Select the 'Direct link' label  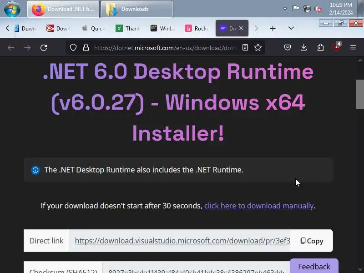tap(46, 241)
